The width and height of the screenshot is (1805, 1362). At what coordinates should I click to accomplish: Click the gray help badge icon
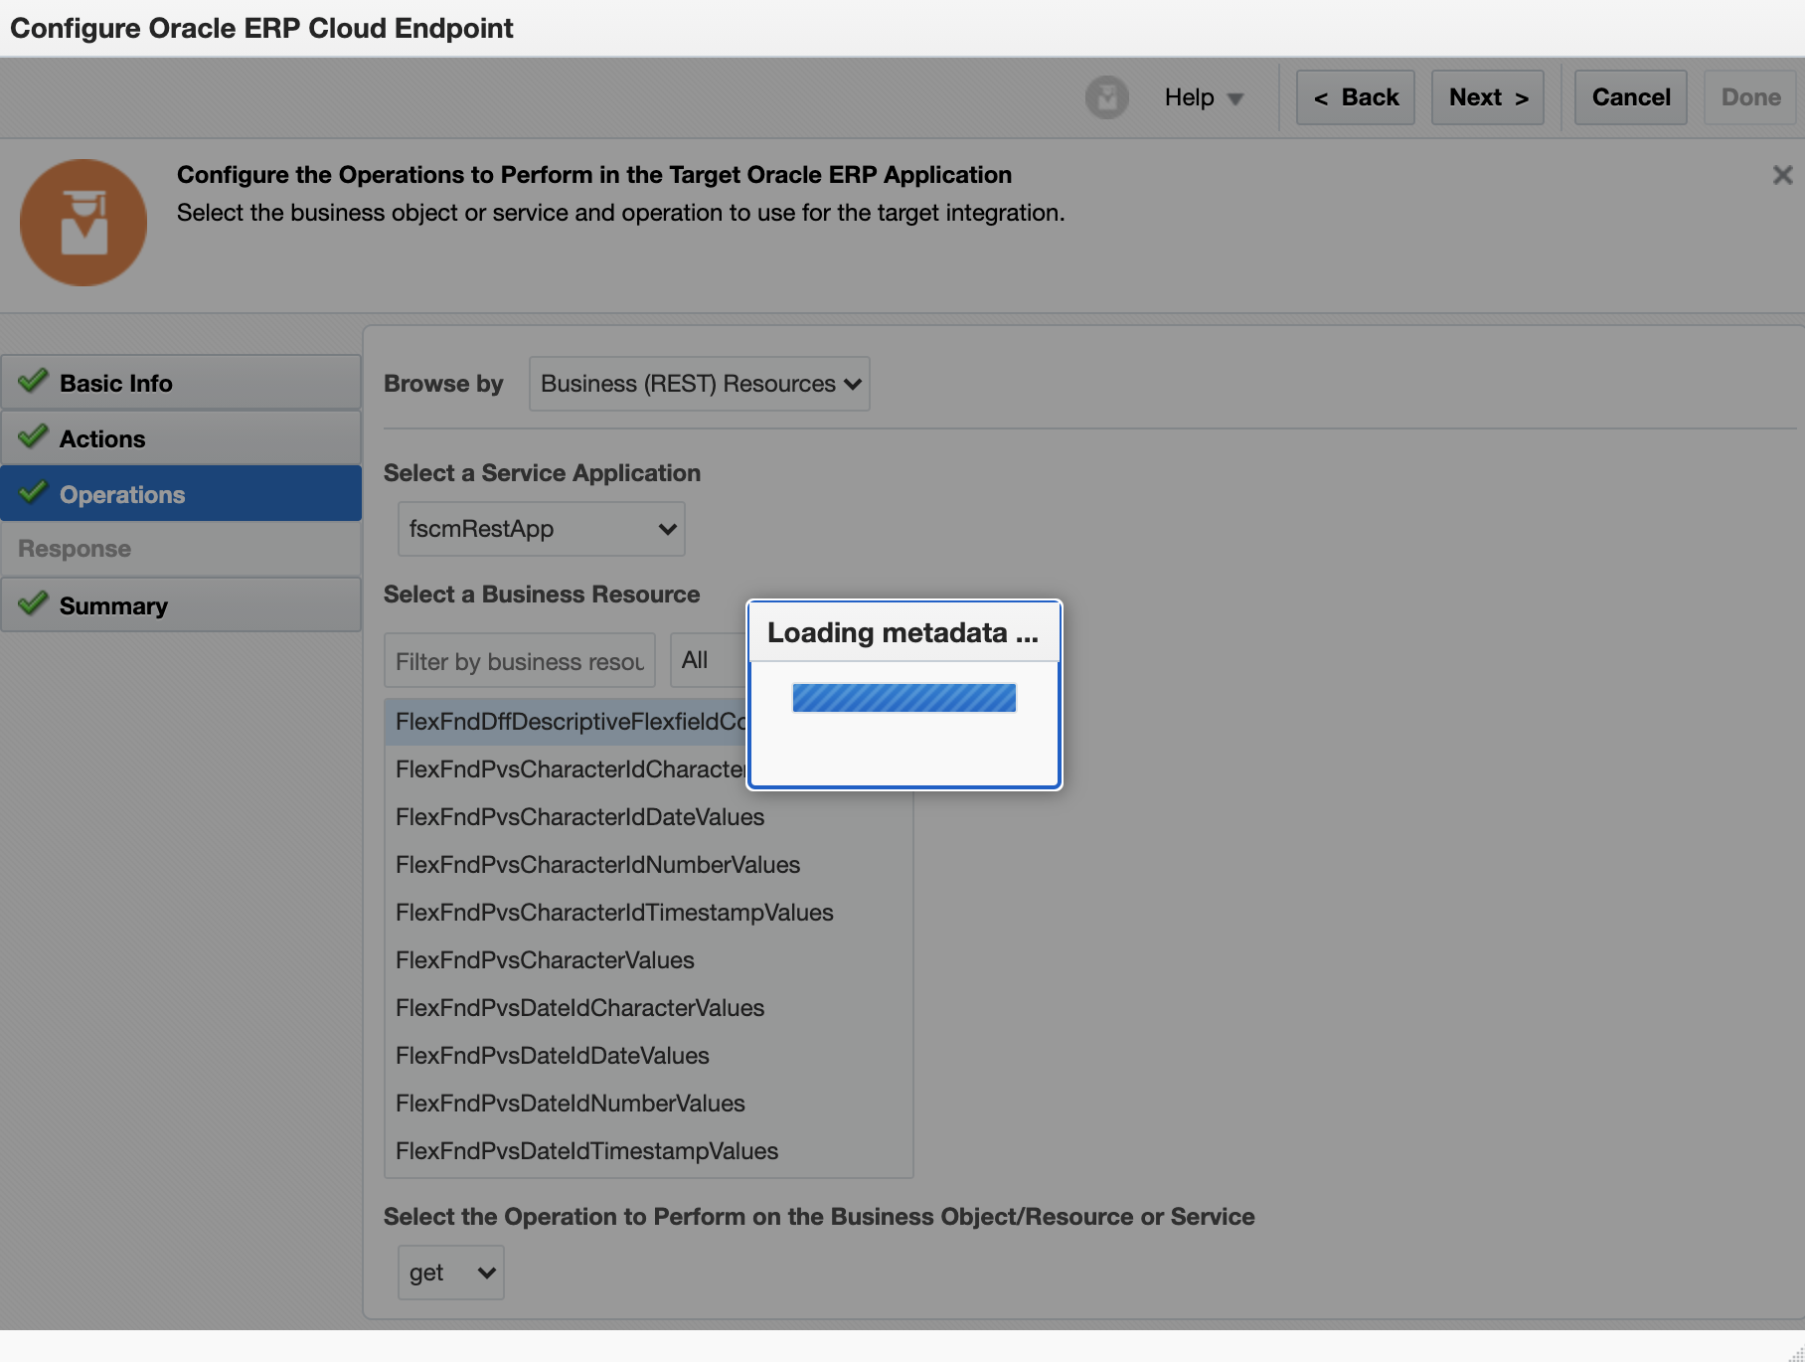(1106, 97)
